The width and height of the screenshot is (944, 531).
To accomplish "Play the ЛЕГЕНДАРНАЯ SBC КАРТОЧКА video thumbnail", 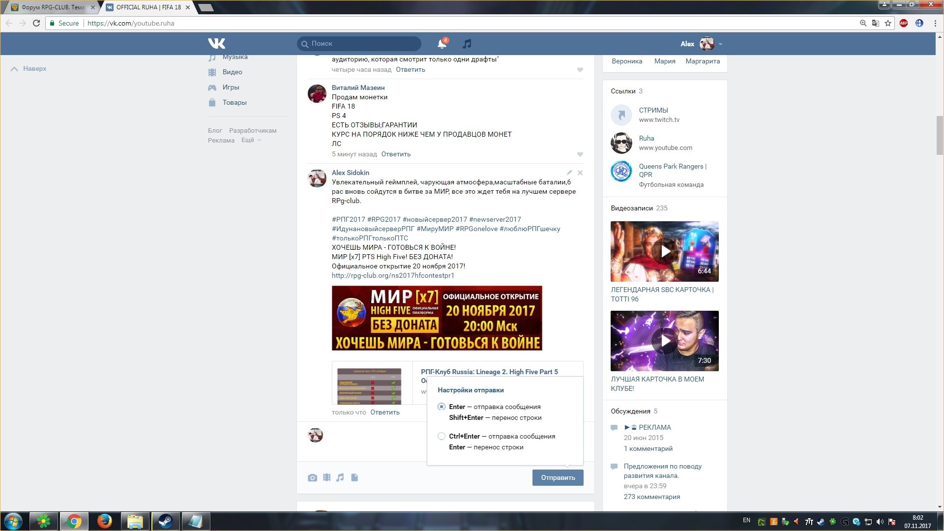I will (665, 251).
